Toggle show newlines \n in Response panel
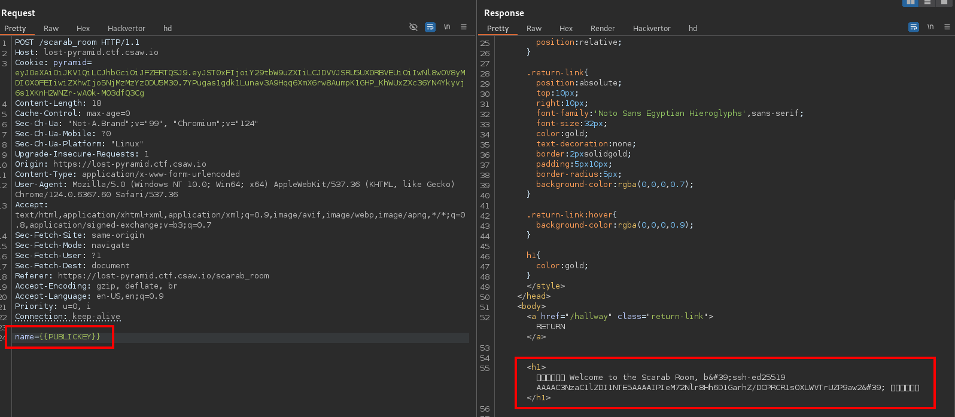This screenshot has width=955, height=417. tap(930, 27)
